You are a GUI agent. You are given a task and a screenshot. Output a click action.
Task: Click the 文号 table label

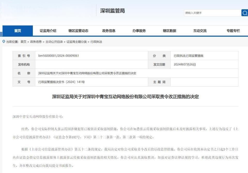(24, 82)
